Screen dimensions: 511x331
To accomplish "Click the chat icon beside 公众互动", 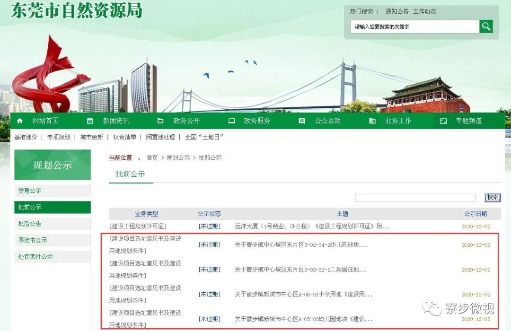I will [302, 121].
